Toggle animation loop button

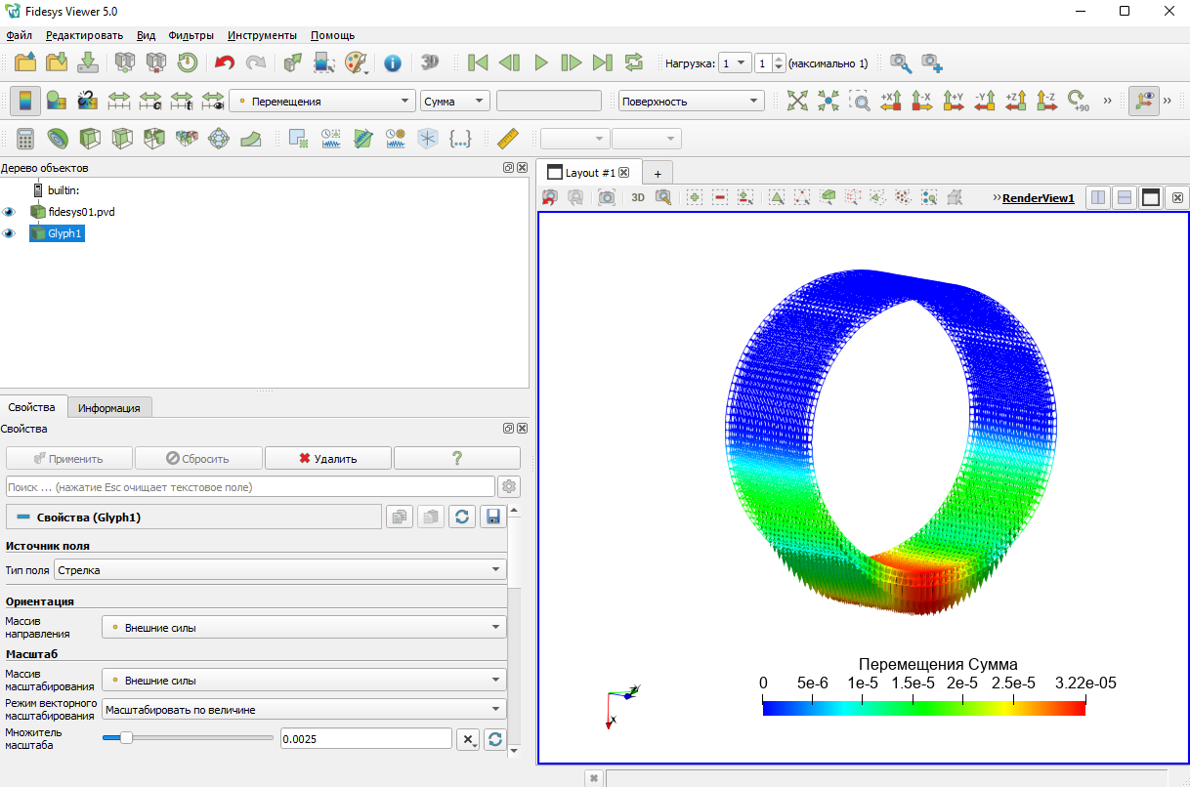[x=634, y=62]
